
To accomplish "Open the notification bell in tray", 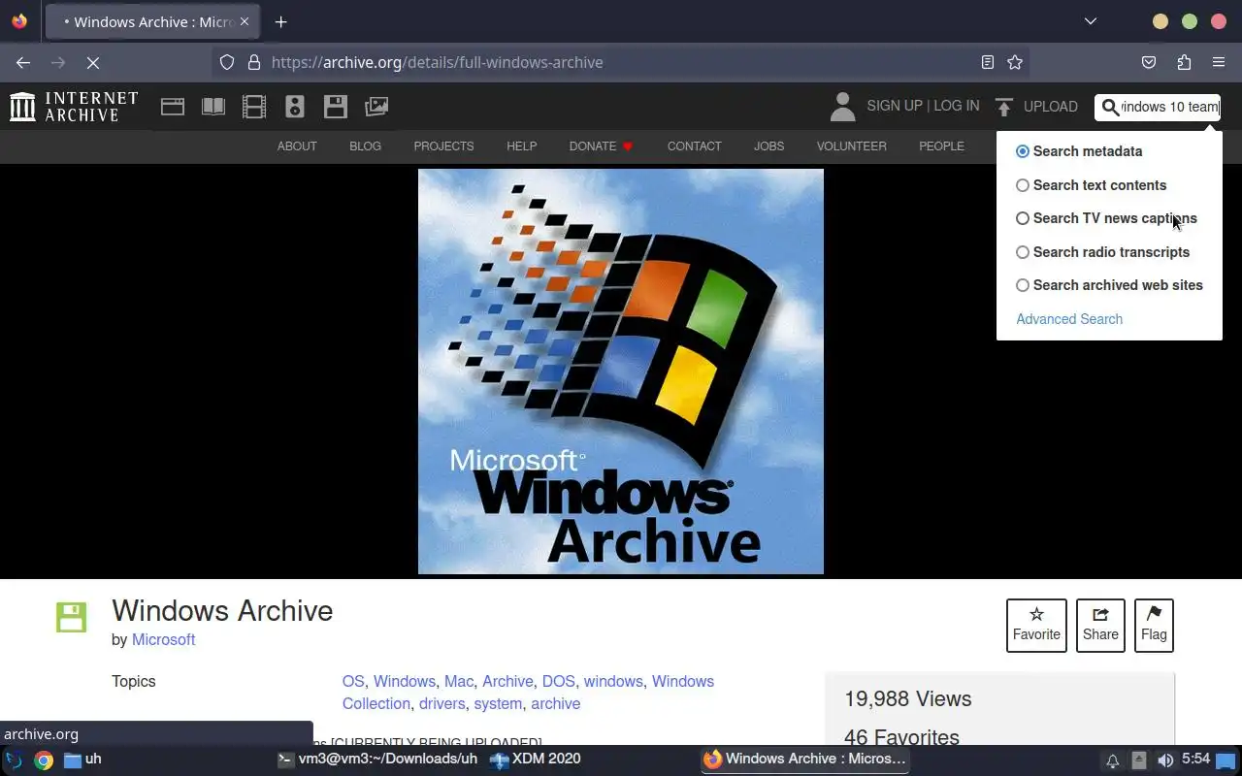I will pyautogui.click(x=1113, y=760).
